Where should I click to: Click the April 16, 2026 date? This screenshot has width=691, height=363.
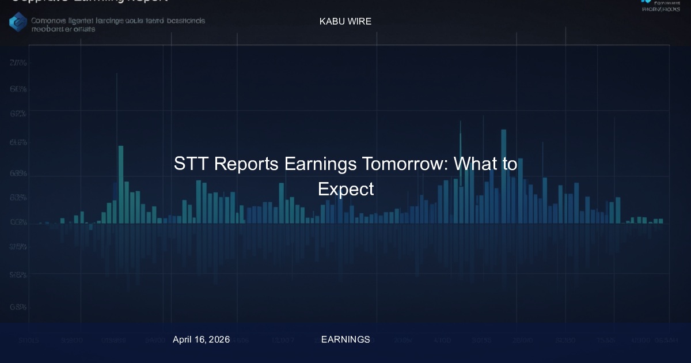point(201,339)
